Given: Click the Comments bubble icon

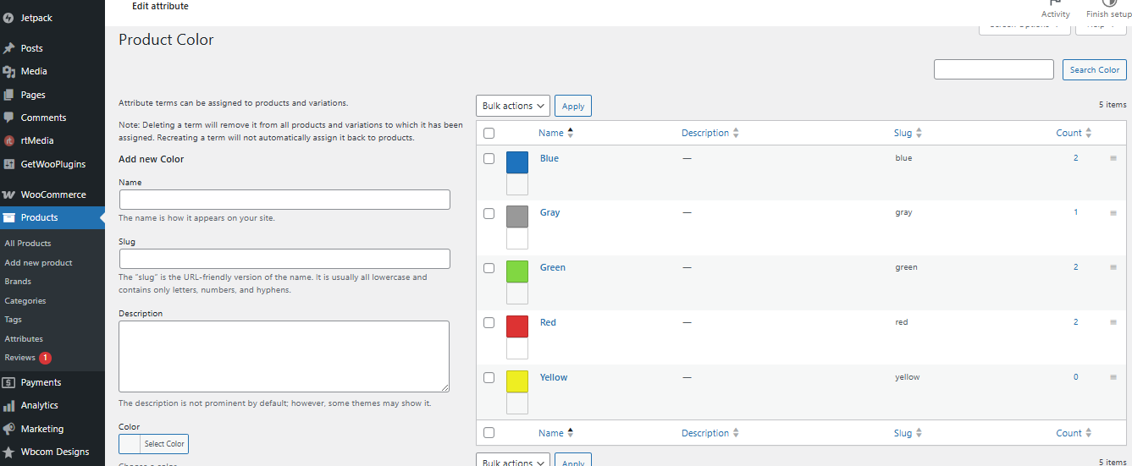Looking at the screenshot, I should [9, 118].
